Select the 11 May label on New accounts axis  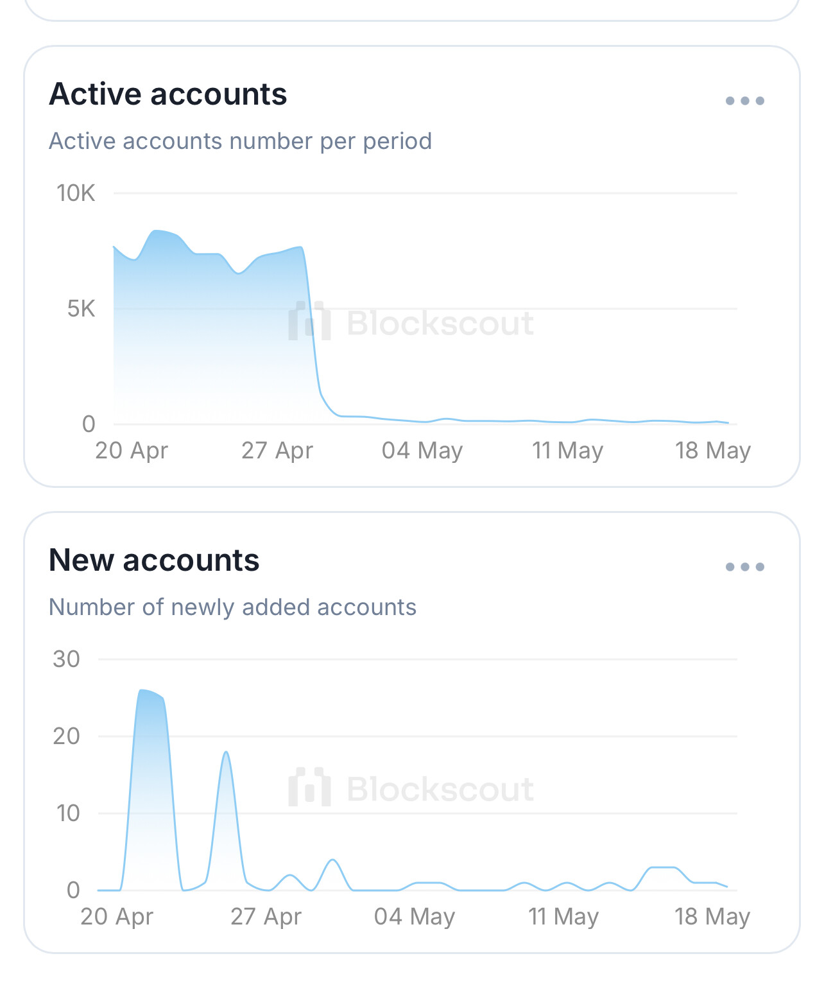[563, 917]
